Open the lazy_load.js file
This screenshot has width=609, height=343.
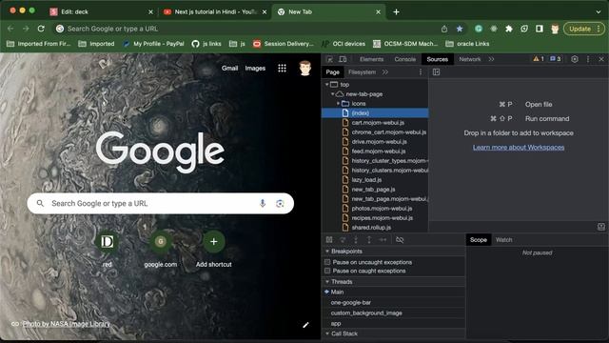click(x=366, y=180)
